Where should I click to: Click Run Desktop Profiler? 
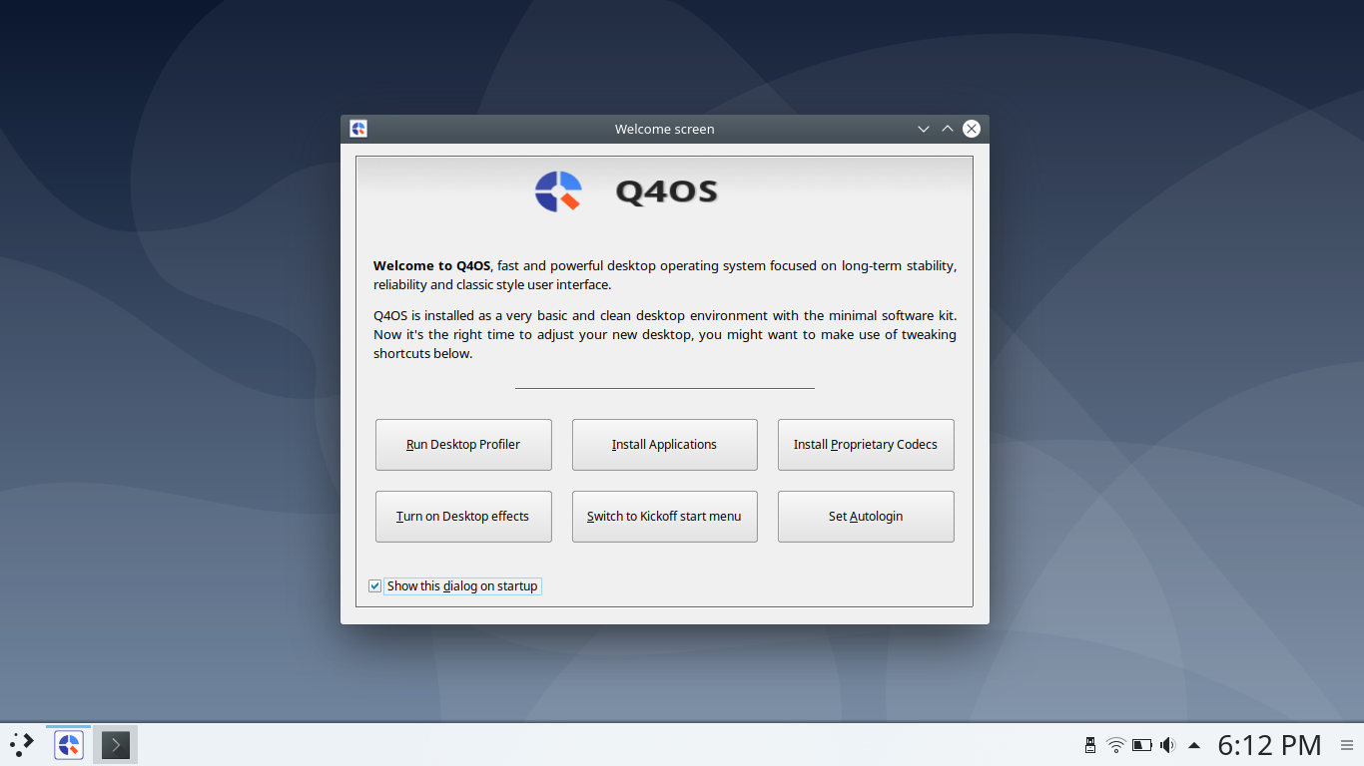pos(463,445)
